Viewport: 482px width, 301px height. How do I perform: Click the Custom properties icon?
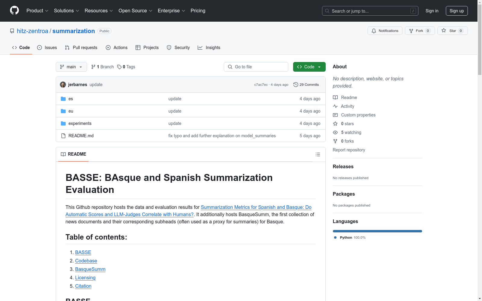[x=335, y=115]
